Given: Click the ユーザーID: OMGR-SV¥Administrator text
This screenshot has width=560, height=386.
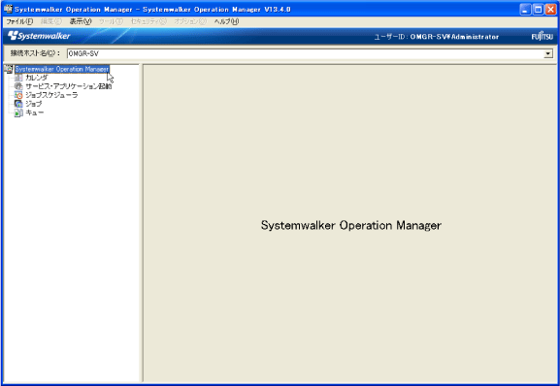Looking at the screenshot, I should (x=437, y=37).
